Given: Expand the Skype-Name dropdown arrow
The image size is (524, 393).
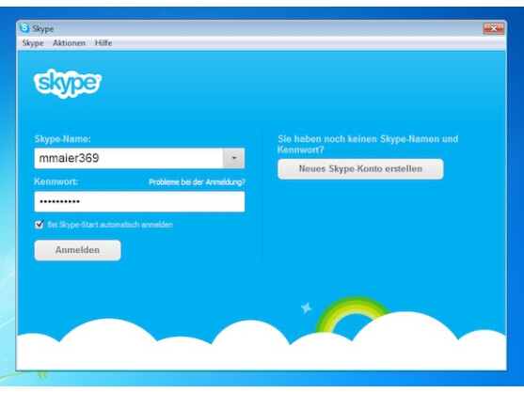Looking at the screenshot, I should pyautogui.click(x=234, y=158).
